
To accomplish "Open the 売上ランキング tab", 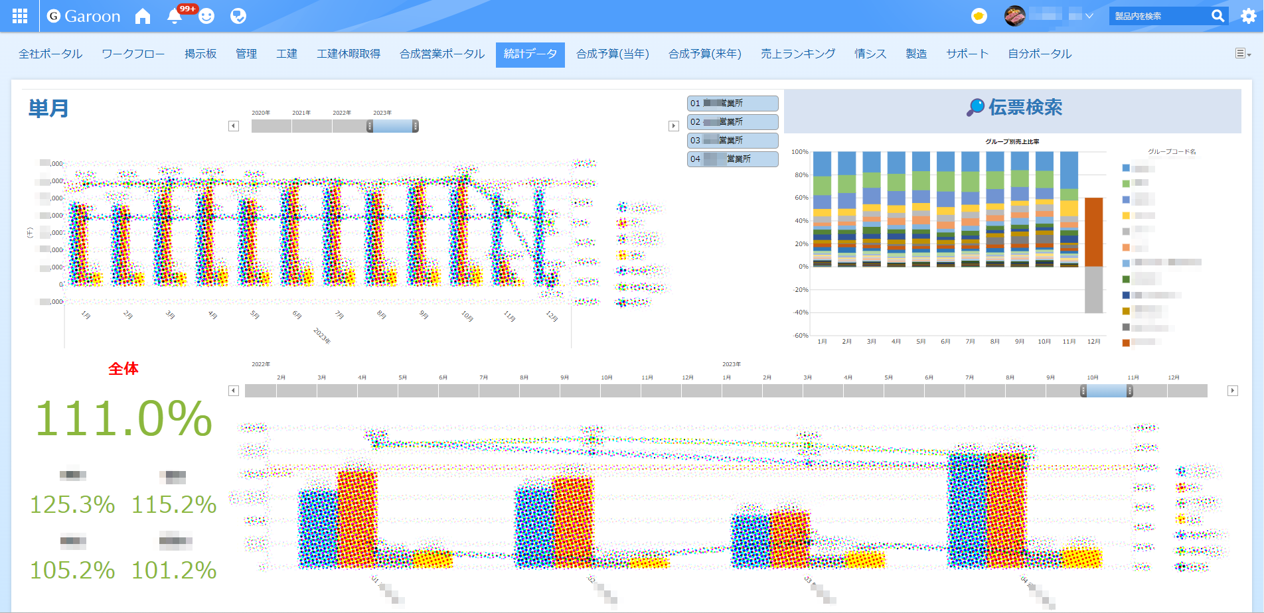I will pos(797,54).
